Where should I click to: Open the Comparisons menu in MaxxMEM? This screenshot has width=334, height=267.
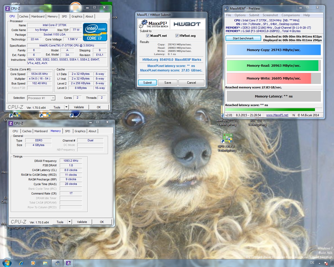coord(291,15)
